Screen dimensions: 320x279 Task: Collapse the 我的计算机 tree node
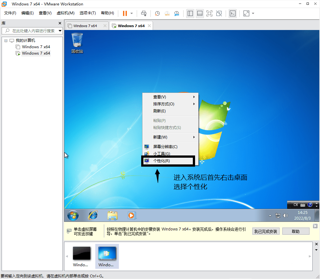[6, 41]
